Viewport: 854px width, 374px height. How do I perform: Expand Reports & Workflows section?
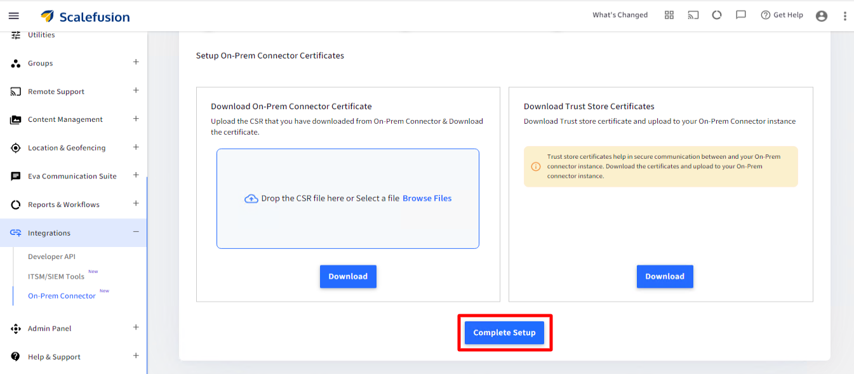(x=136, y=203)
